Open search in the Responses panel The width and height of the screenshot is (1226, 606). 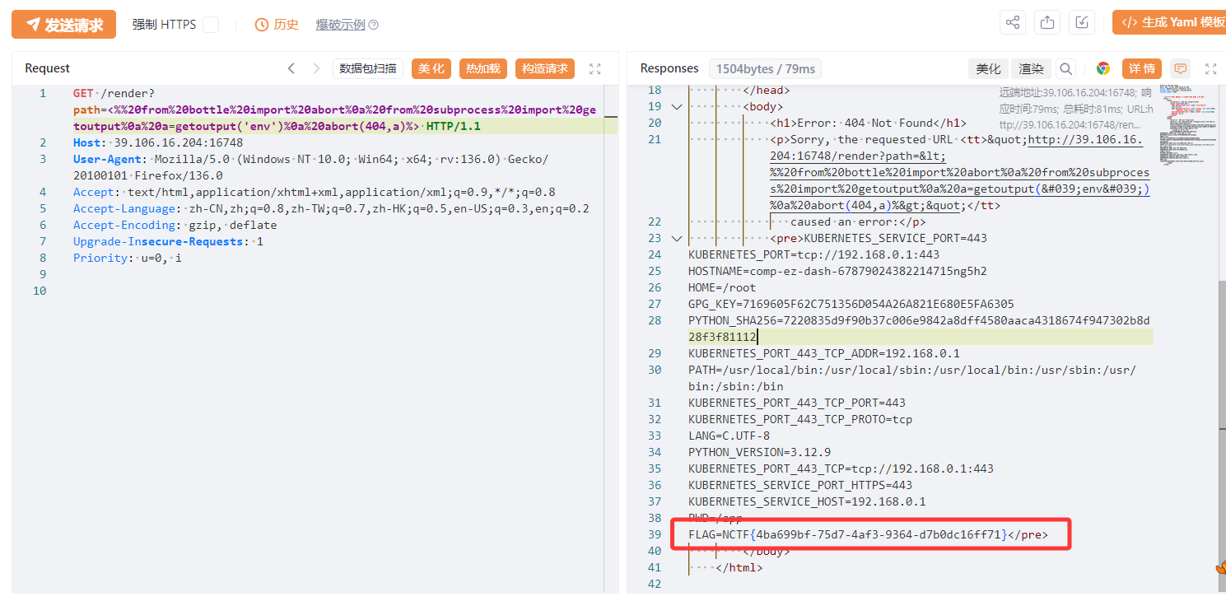pos(1065,68)
